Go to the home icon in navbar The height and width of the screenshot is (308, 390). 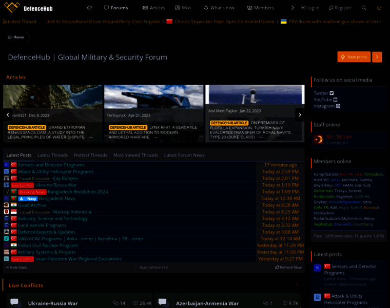click(x=89, y=8)
